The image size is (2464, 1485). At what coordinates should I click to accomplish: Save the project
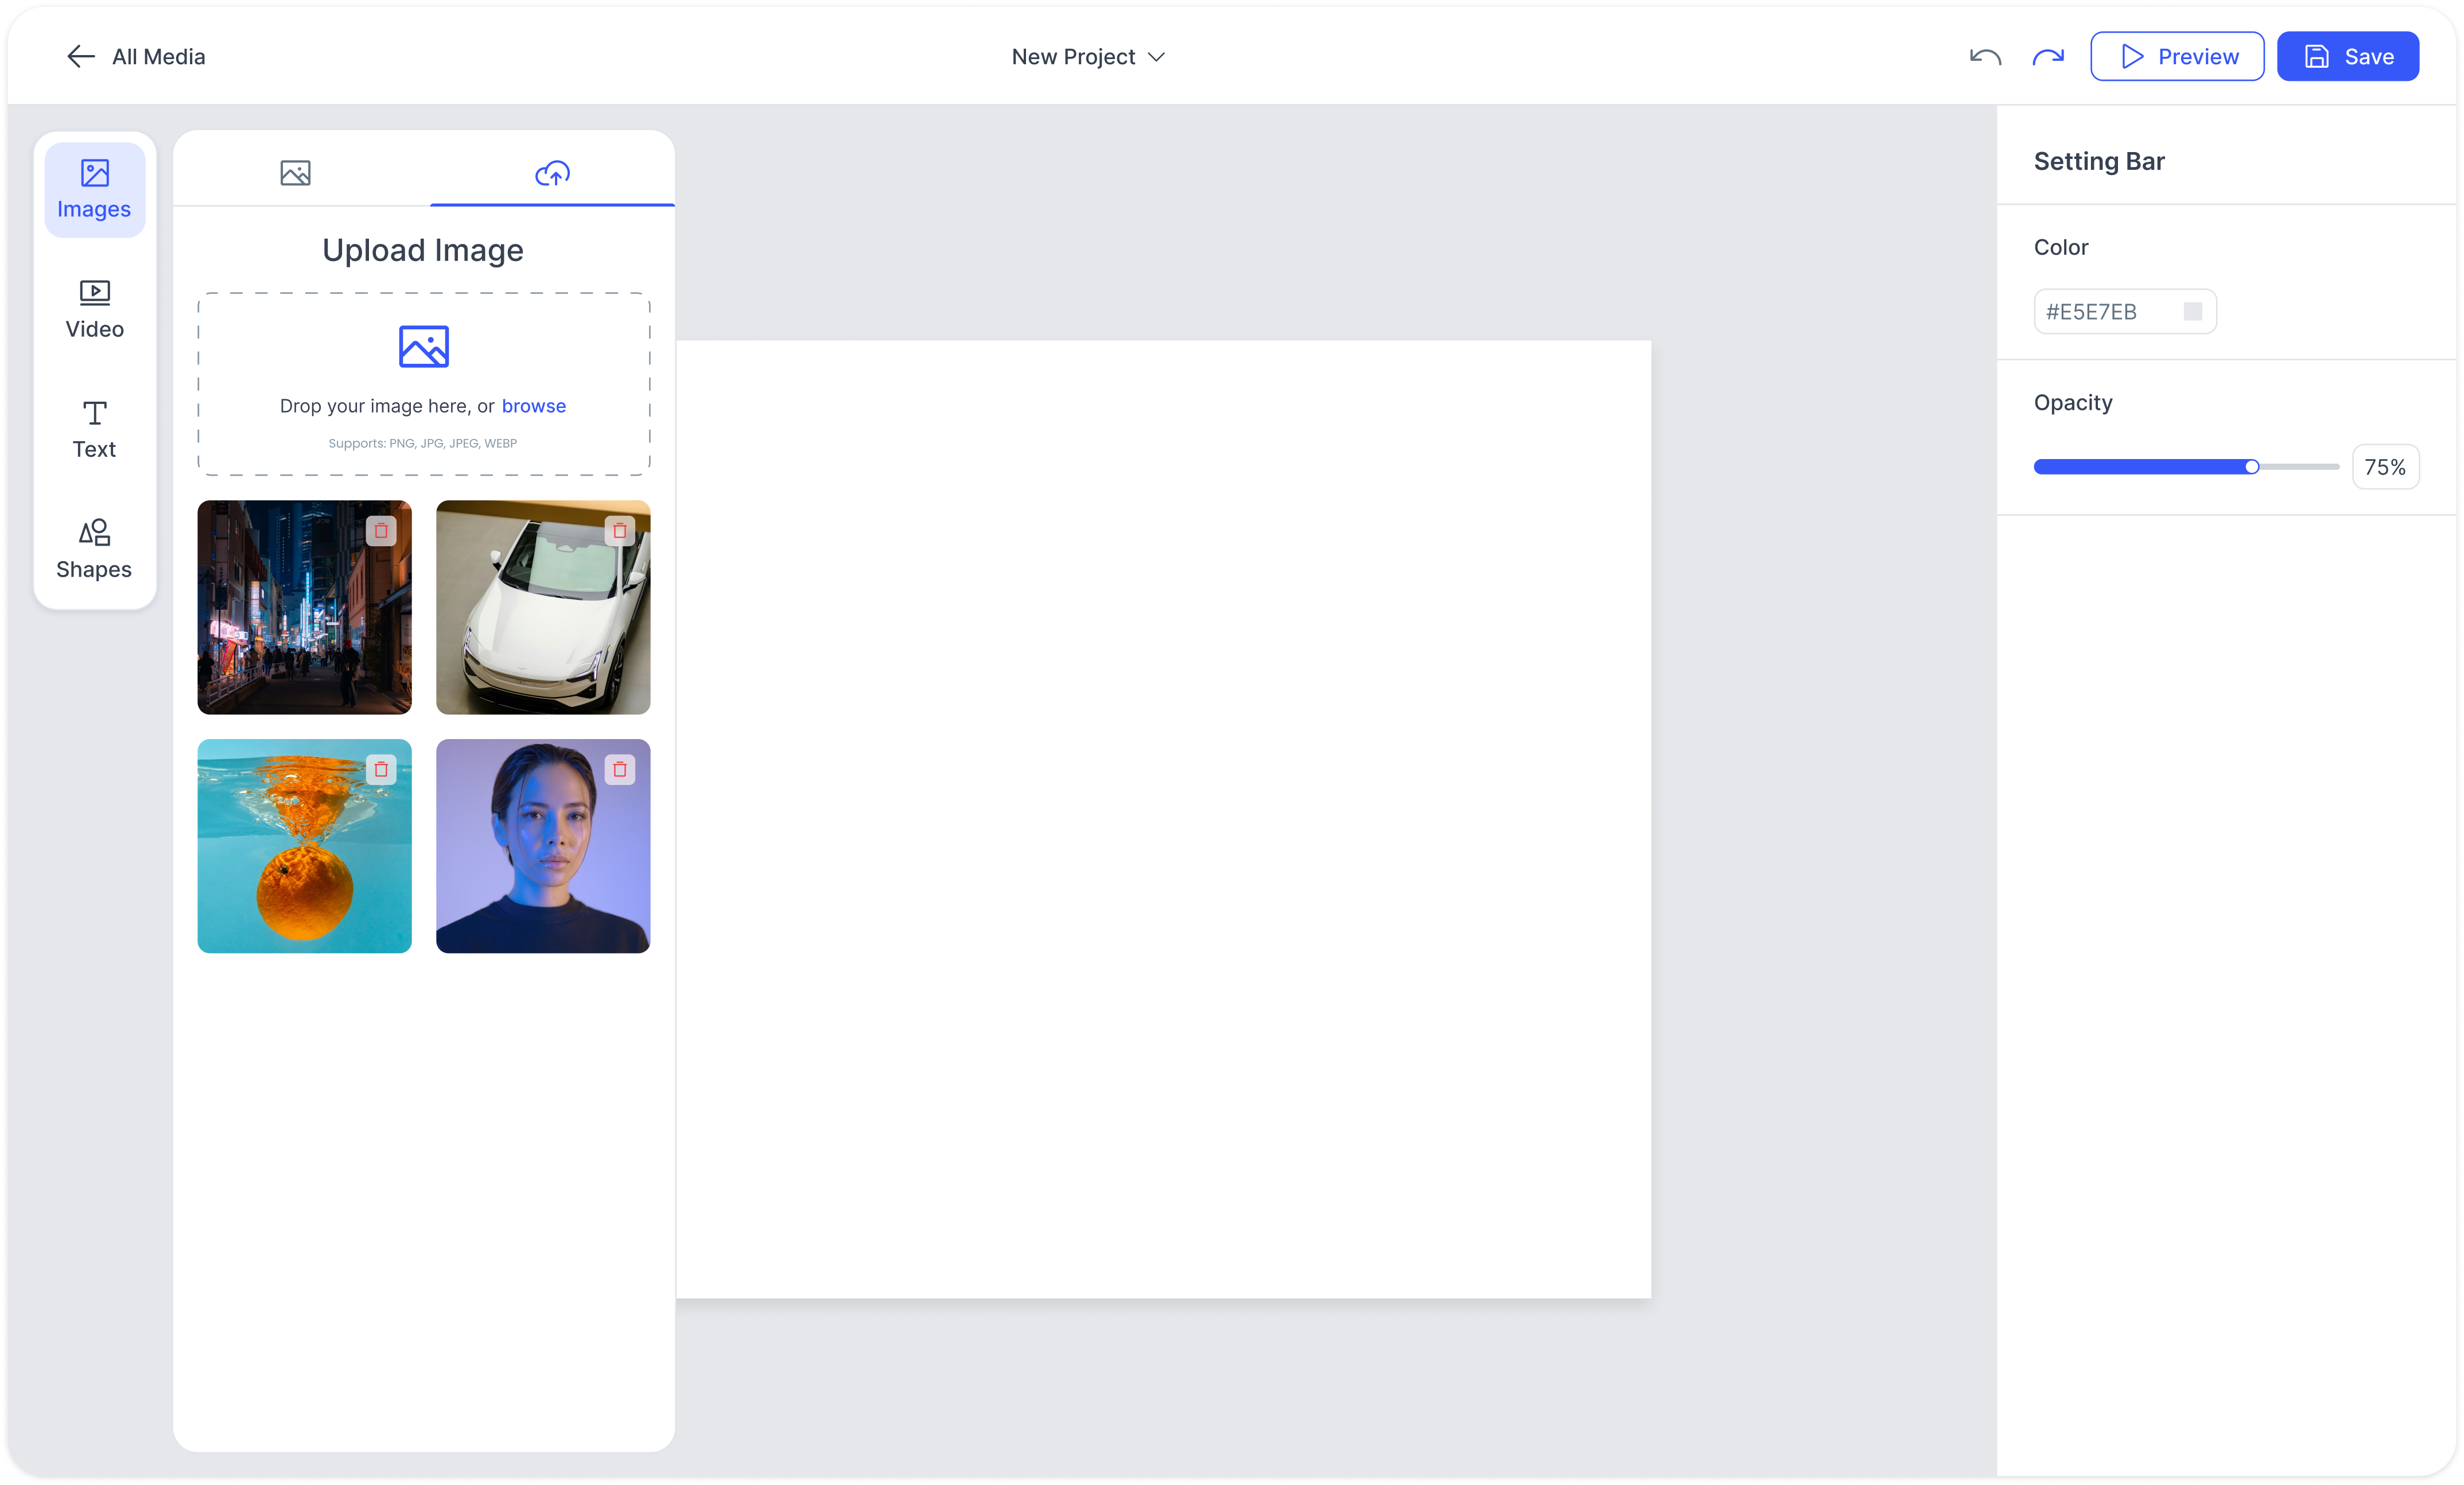[x=2348, y=57]
